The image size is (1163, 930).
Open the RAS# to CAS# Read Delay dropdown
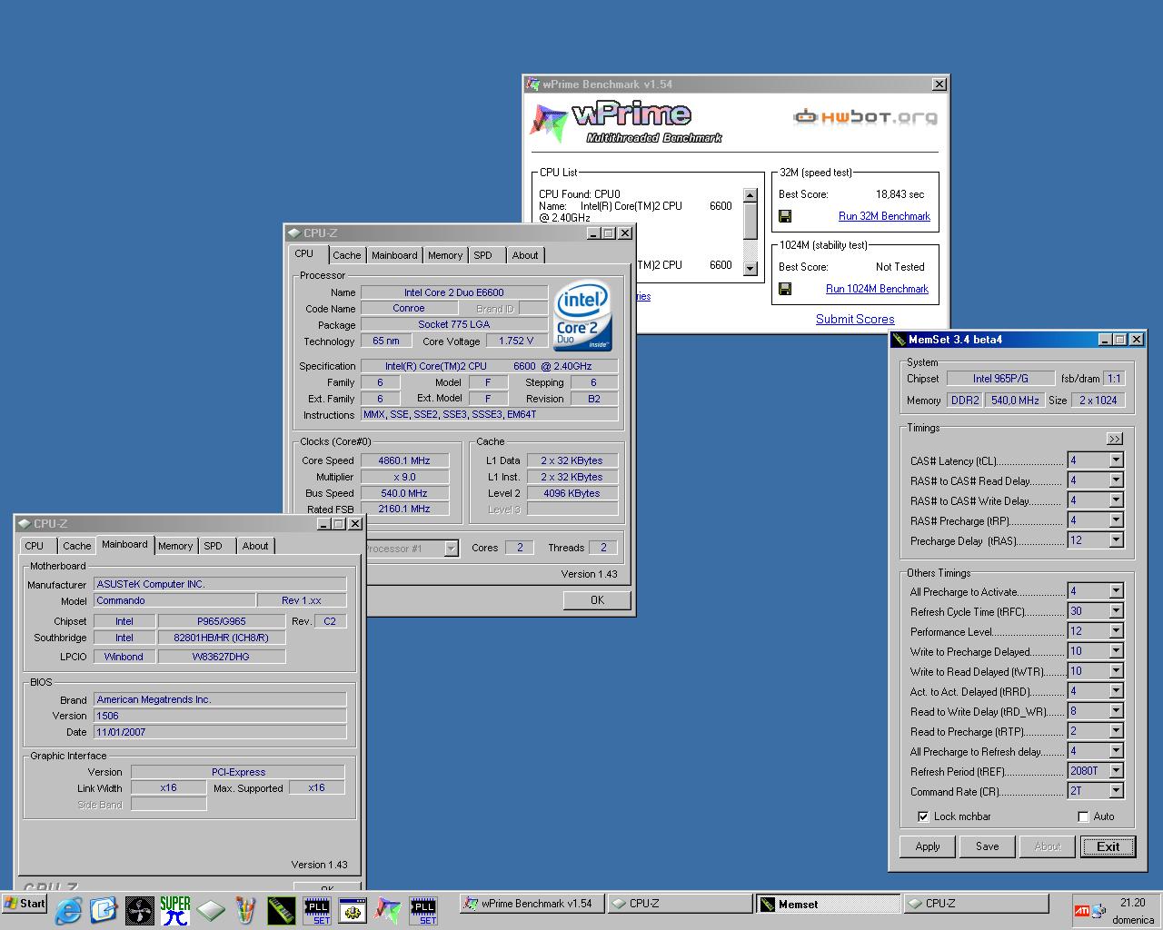(1116, 480)
